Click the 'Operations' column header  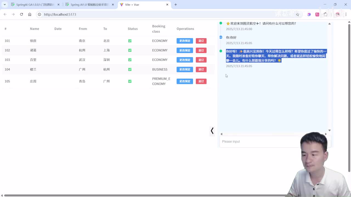(185, 29)
